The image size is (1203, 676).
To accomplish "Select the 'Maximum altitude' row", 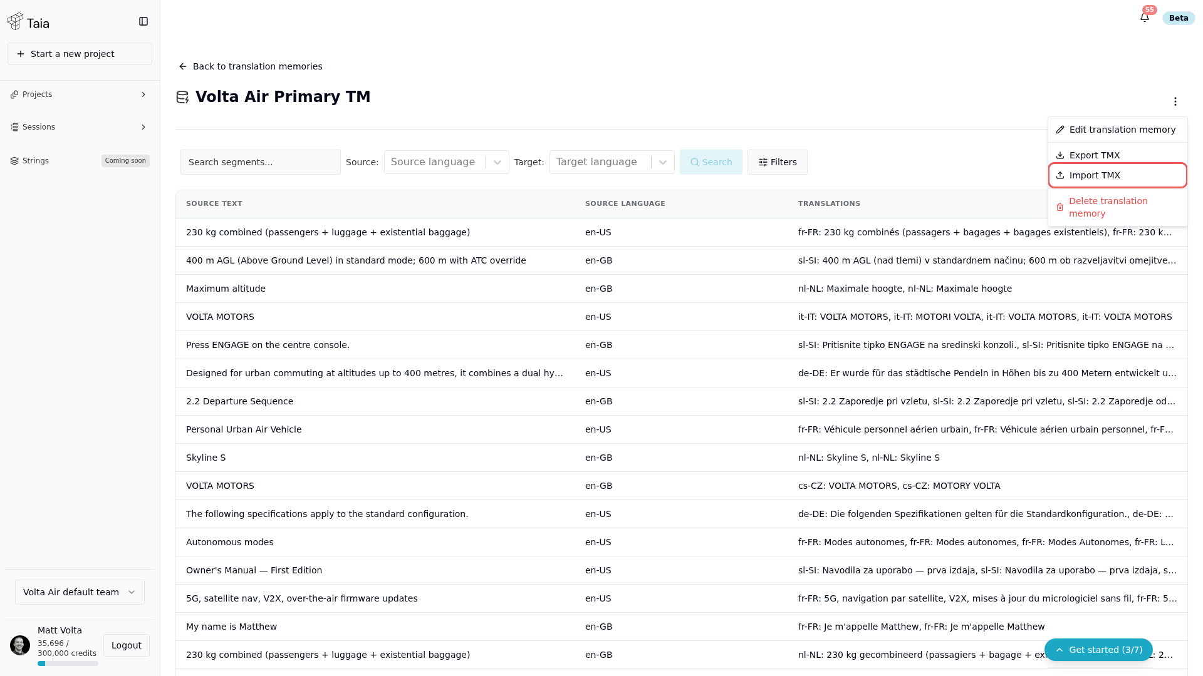I will point(681,289).
